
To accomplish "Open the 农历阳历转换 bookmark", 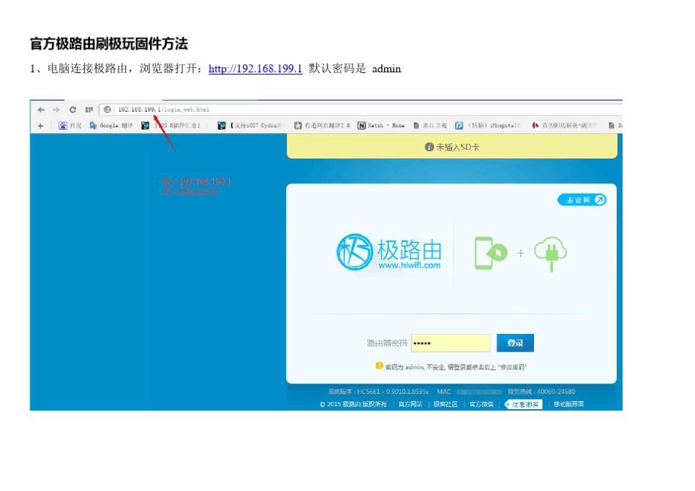I will point(566,126).
